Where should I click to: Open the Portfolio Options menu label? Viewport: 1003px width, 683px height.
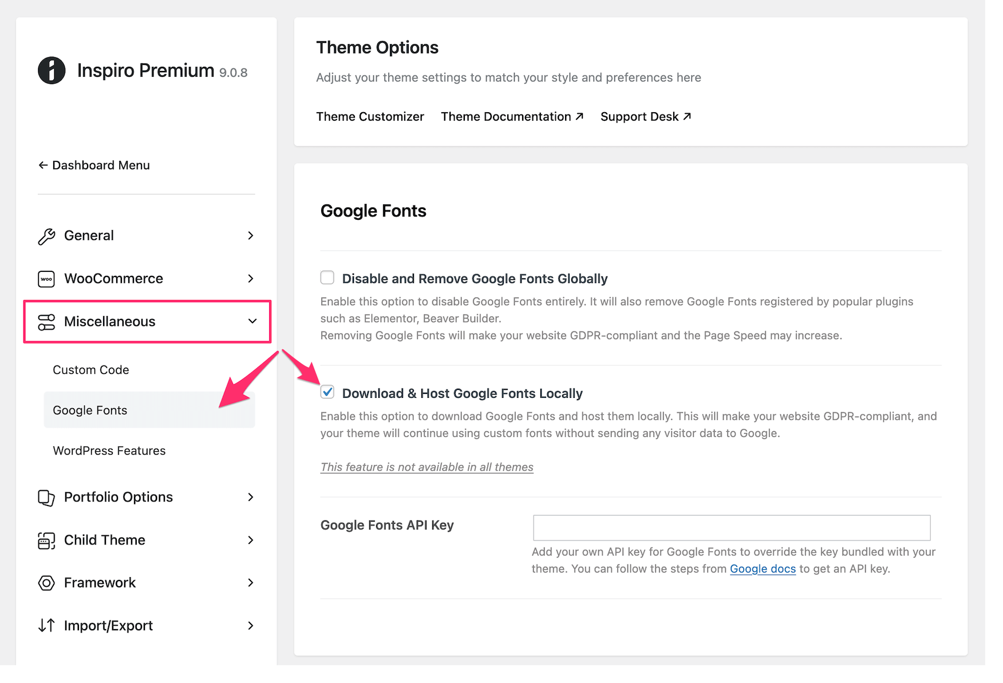119,497
